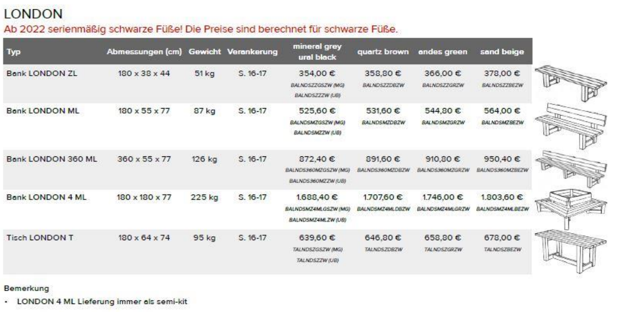Click the 950,40 € sand beige price
Viewport: 622px width, 327px height.
coord(502,159)
